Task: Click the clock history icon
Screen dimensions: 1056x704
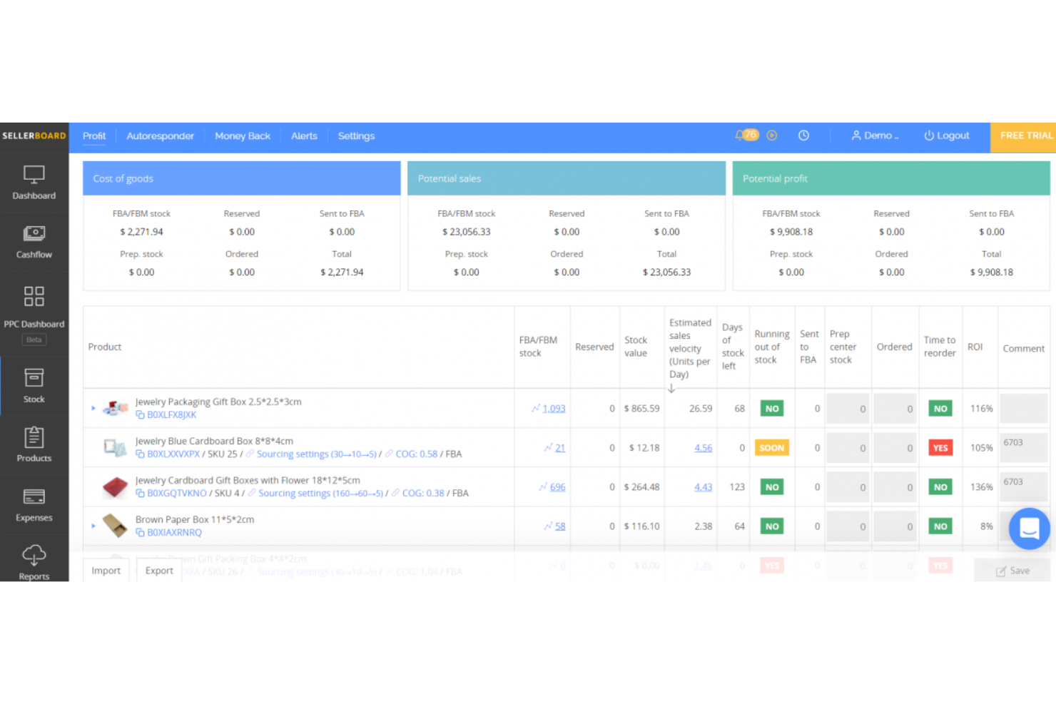Action: [x=804, y=135]
